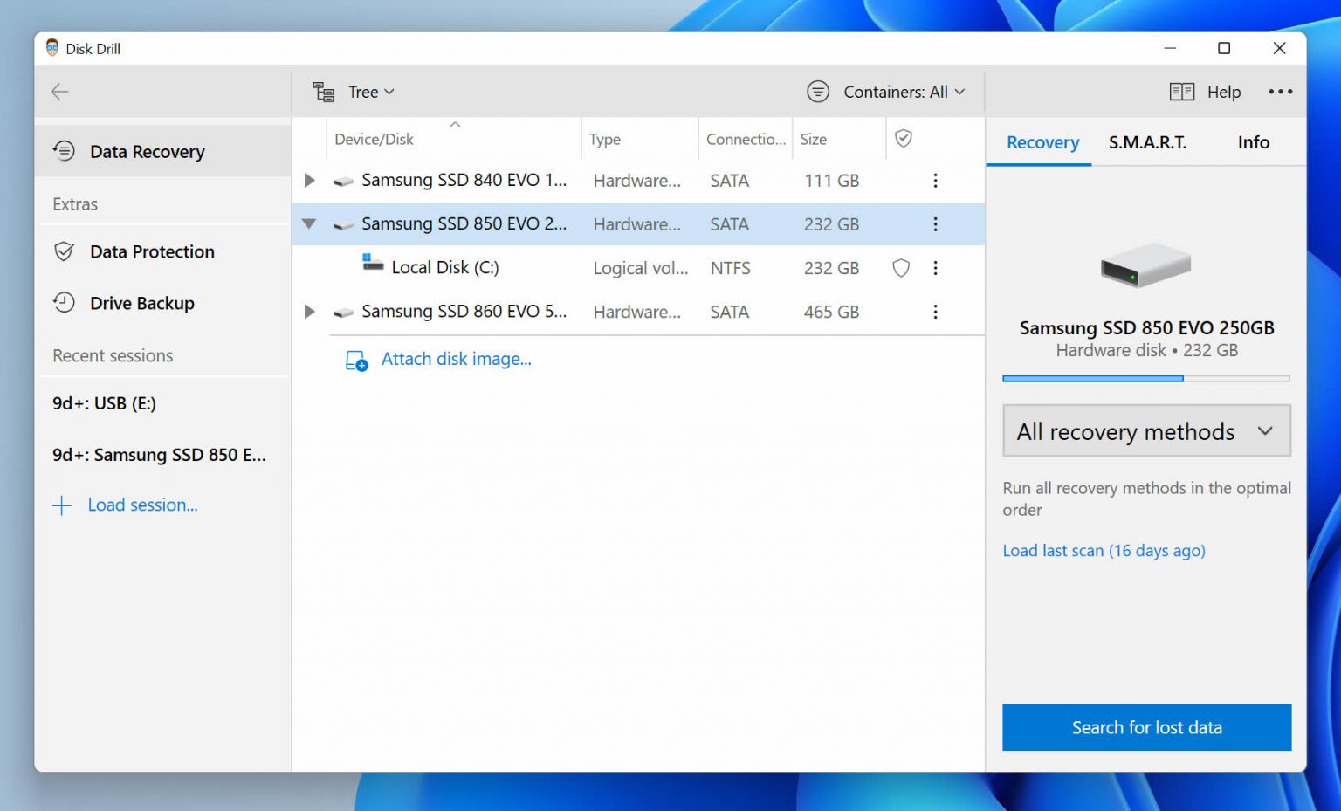Expand the Samsung SSD 840 EVO row
The image size is (1341, 811).
point(309,181)
